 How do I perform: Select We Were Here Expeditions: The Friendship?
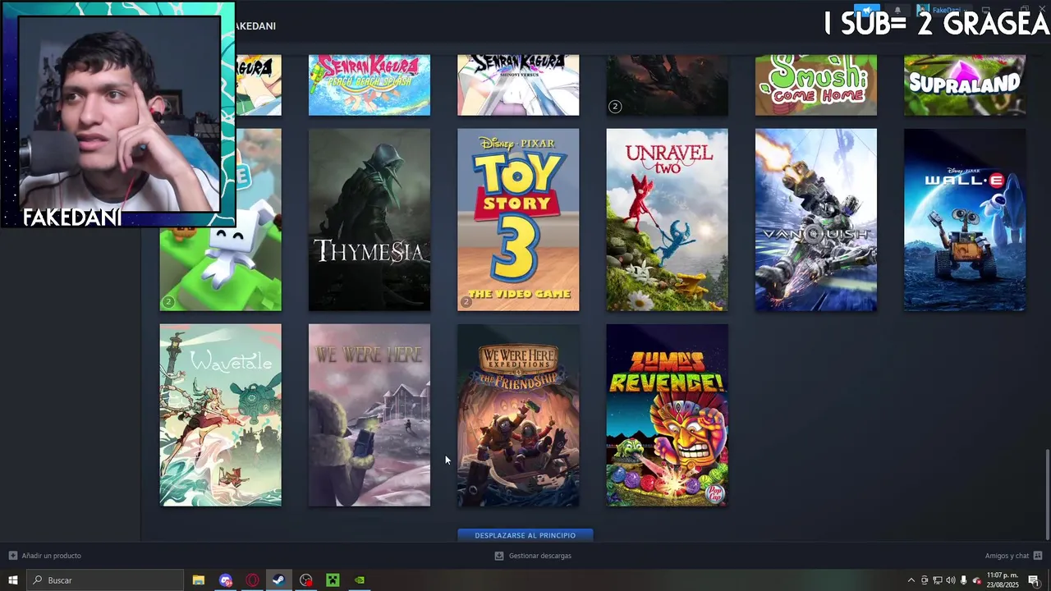pyautogui.click(x=518, y=415)
